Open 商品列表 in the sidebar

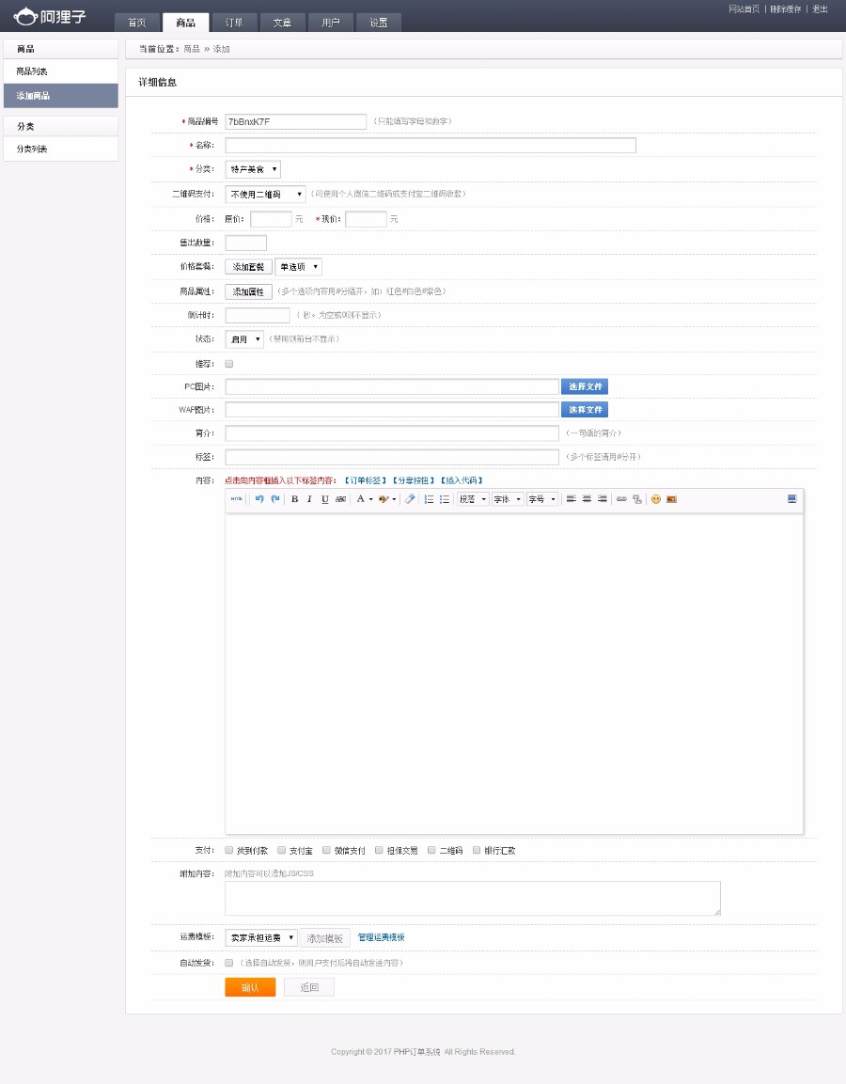tap(61, 71)
